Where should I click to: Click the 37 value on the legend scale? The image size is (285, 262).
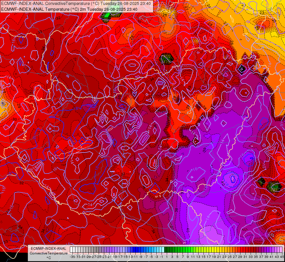click(261, 257)
